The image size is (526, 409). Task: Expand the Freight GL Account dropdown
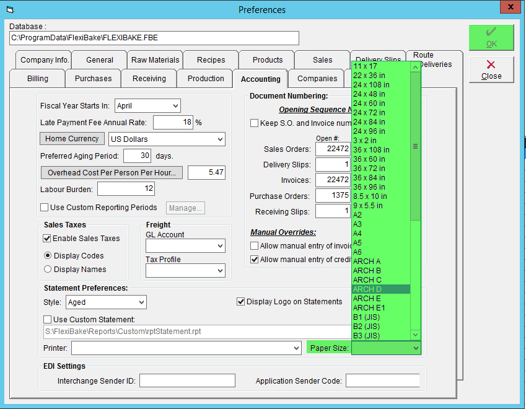click(x=220, y=246)
